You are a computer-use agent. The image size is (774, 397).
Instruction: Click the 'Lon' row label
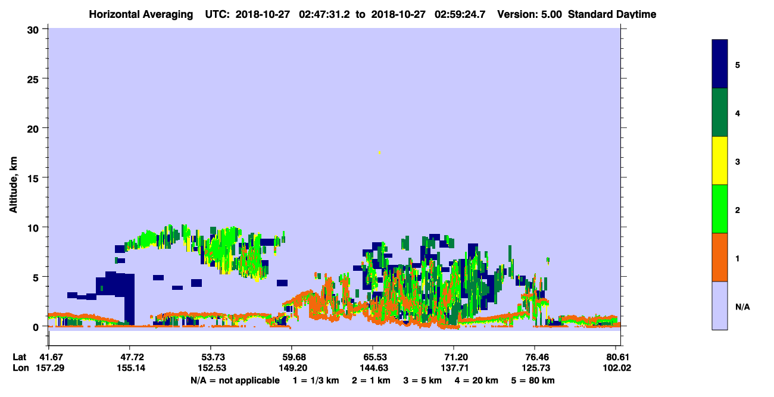tap(20, 368)
